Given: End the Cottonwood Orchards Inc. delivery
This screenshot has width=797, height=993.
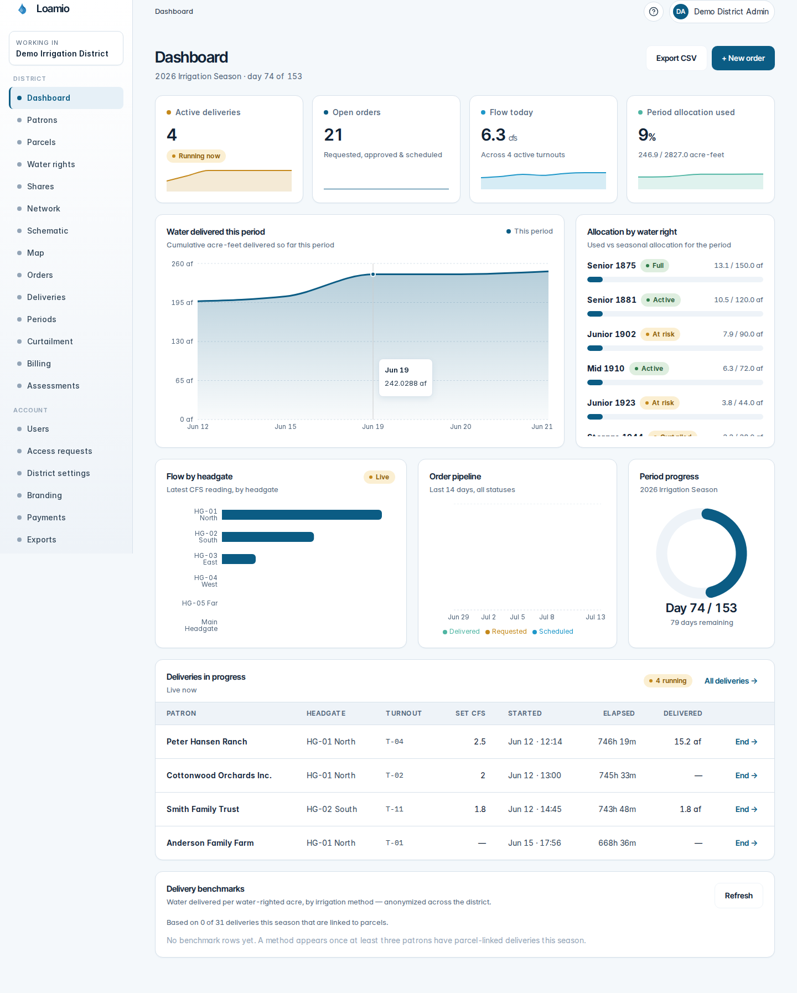Looking at the screenshot, I should click(x=746, y=775).
